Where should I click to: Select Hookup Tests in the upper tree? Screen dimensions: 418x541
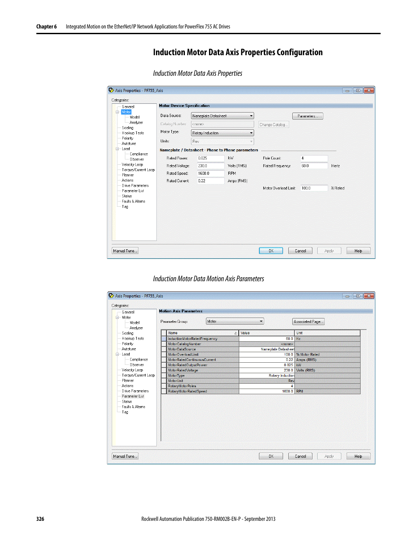click(133, 133)
